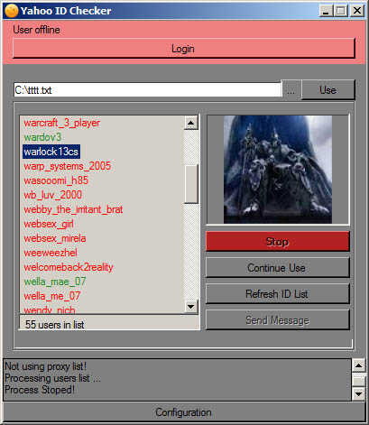Screen dimensions: 369x425
Task: Click the log panel scrollbar thumb
Action: [x=358, y=381]
